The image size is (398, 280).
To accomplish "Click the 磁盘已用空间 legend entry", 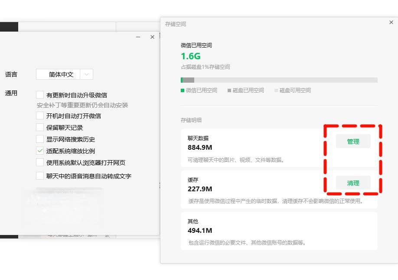I will click(x=246, y=90).
